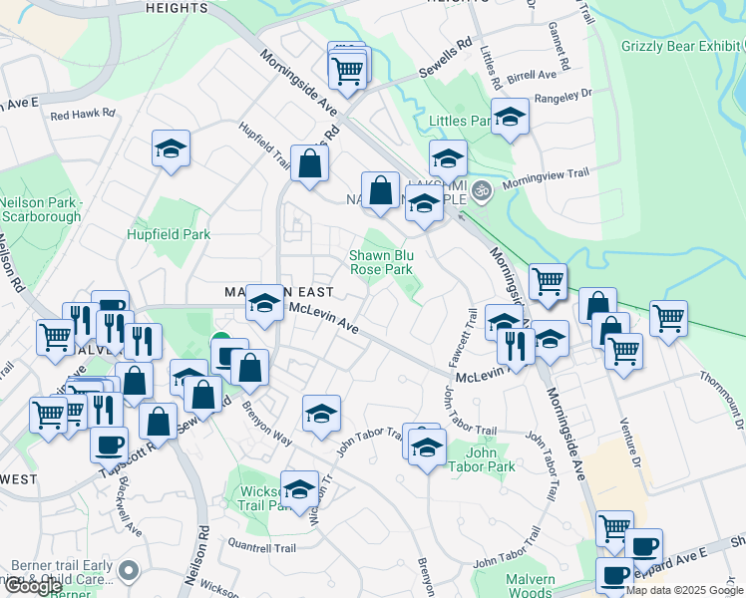Select the school marker beside Littles Park

(x=510, y=117)
